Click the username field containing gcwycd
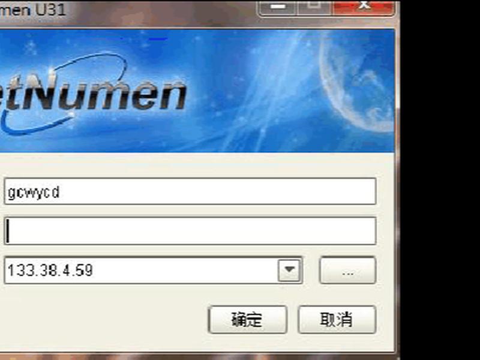 pyautogui.click(x=190, y=191)
